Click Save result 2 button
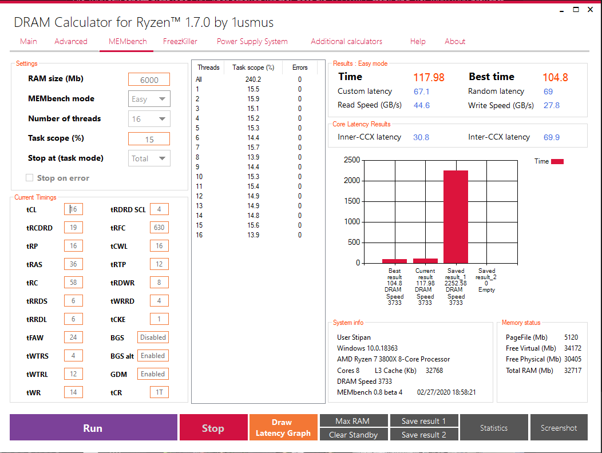This screenshot has width=602, height=453. [424, 435]
